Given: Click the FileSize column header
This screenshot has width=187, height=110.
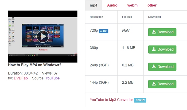Looking at the screenshot, I should (127, 17).
